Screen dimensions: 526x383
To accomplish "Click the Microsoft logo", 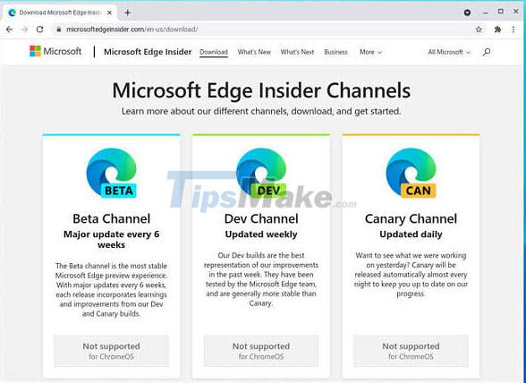I will pyautogui.click(x=55, y=51).
